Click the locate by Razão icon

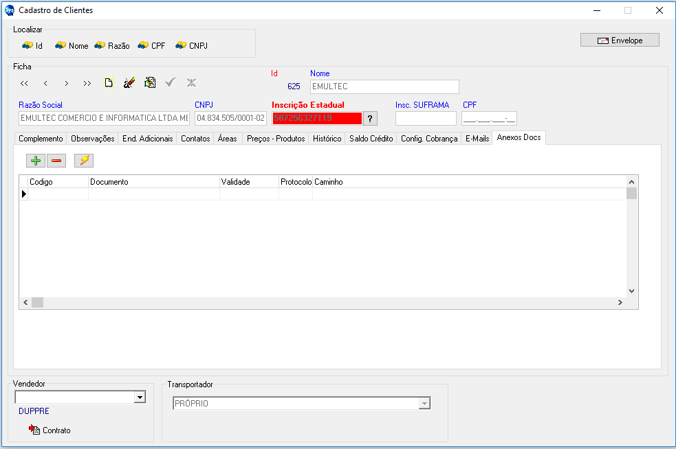click(x=100, y=45)
